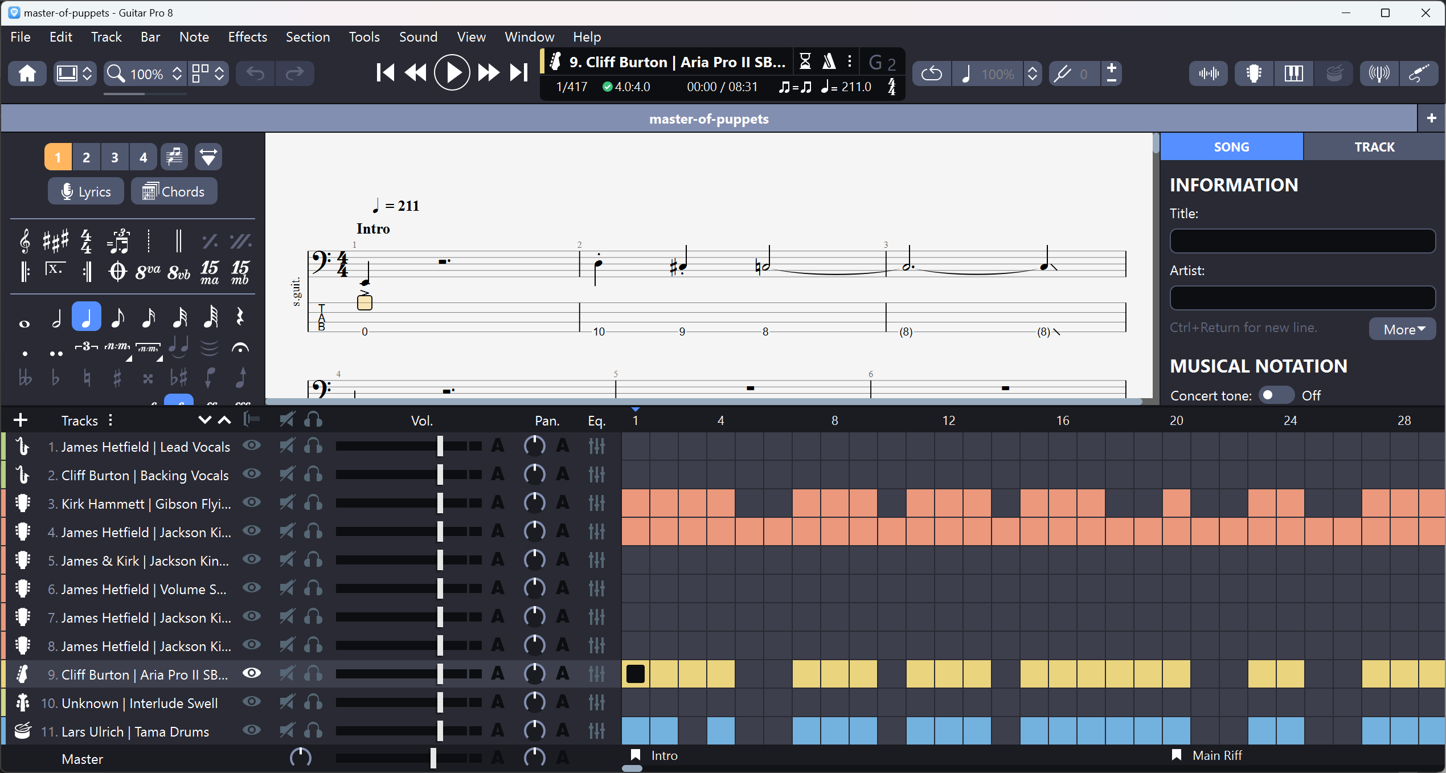The image size is (1446, 773).
Task: Open the display mode view dropdown
Action: click(75, 73)
